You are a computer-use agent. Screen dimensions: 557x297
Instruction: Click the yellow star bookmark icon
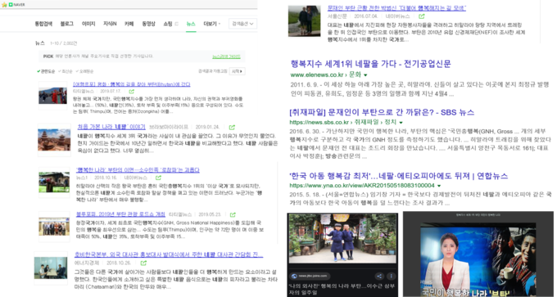point(4,5)
